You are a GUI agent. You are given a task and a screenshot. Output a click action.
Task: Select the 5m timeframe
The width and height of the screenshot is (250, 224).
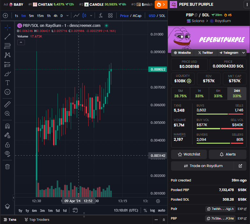coord(31,16)
